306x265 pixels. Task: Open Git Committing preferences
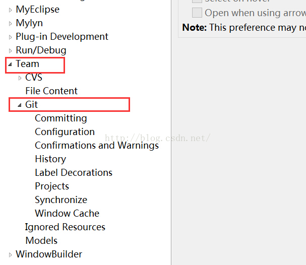(x=61, y=118)
